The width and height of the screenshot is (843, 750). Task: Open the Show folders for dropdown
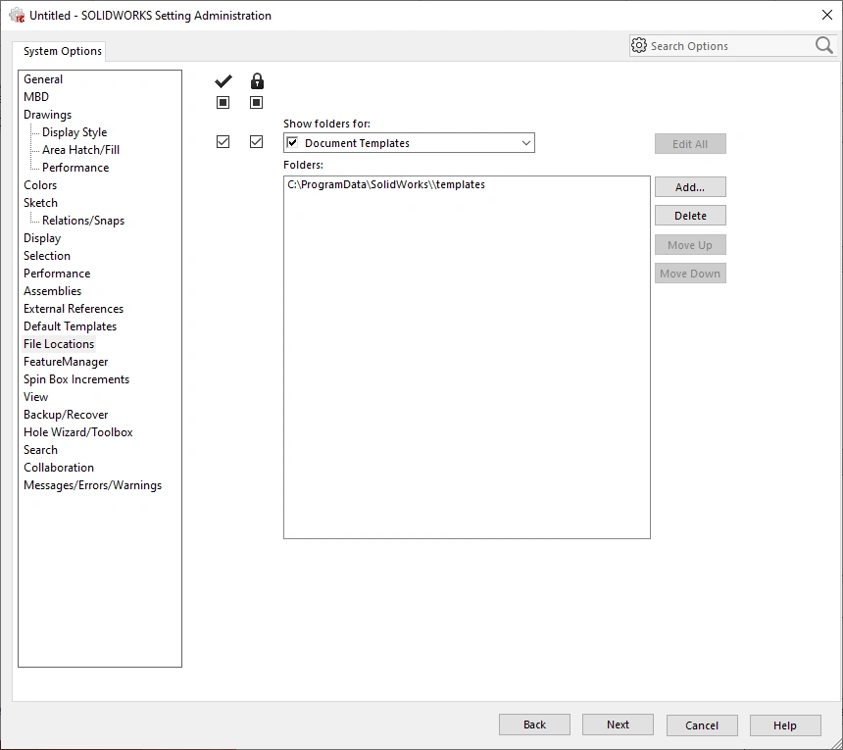click(x=525, y=143)
